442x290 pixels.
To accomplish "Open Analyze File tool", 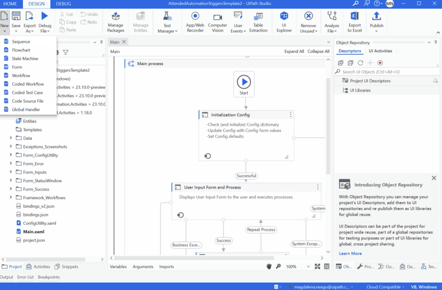I will pos(332,22).
